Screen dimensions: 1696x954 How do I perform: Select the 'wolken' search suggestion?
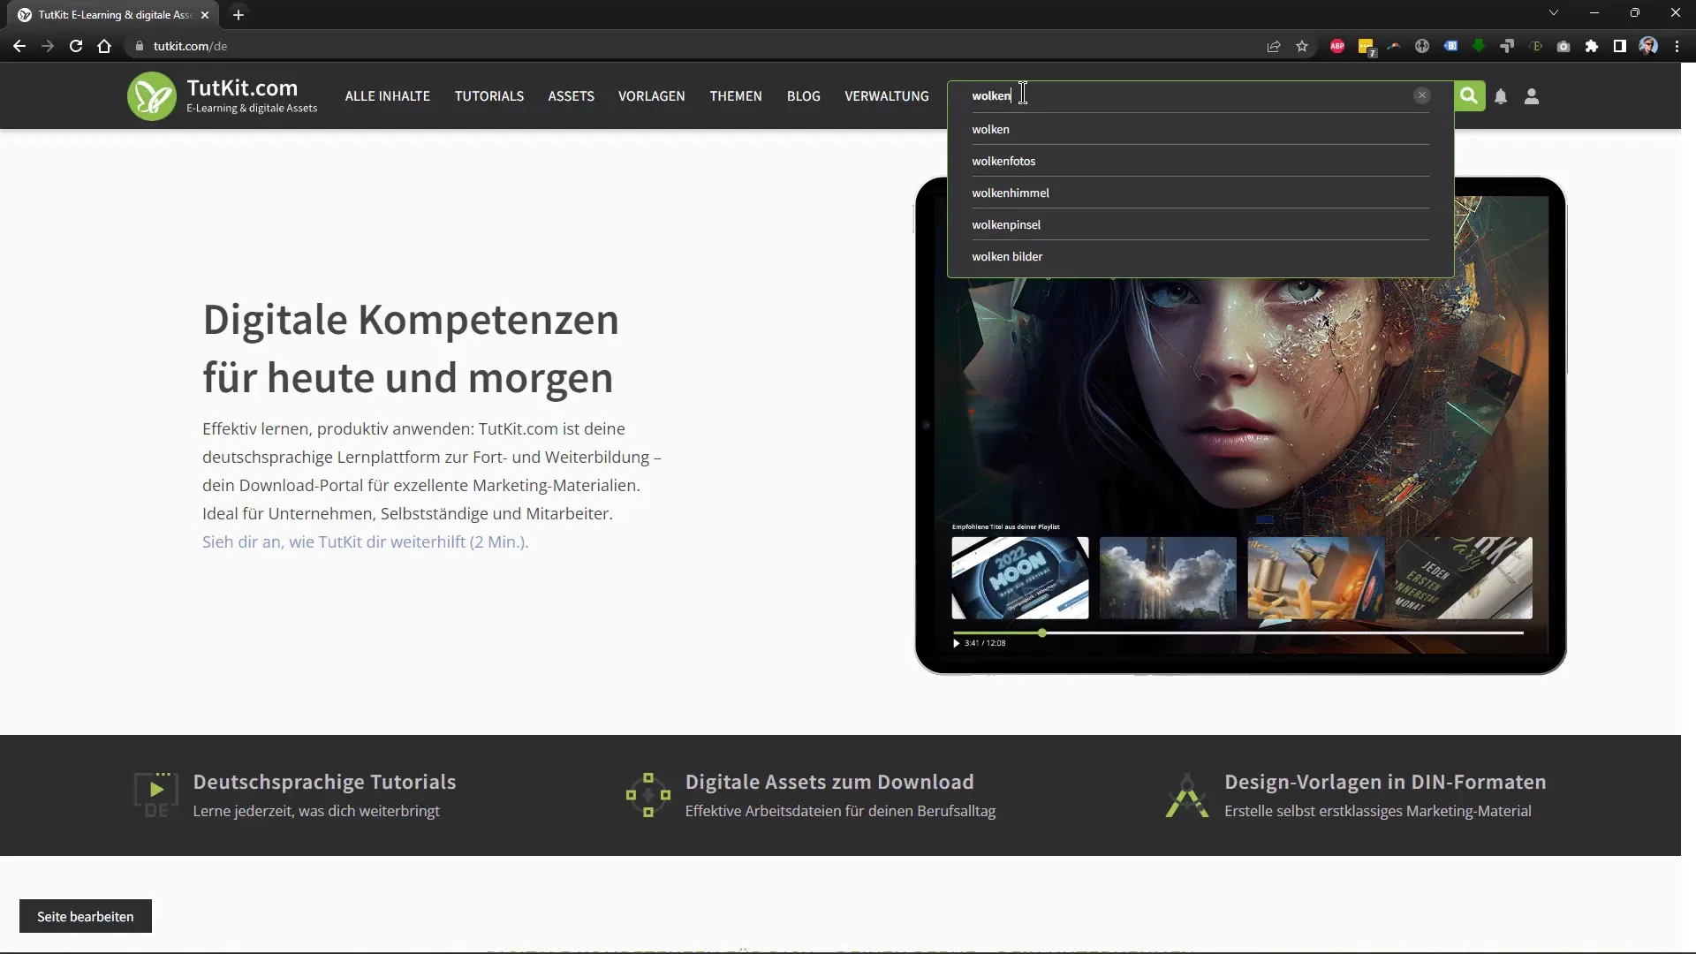(x=1200, y=129)
